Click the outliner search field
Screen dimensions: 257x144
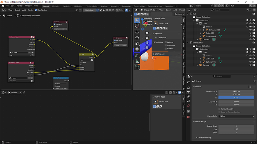click(220, 10)
